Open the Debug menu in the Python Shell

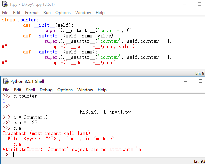point(46,90)
